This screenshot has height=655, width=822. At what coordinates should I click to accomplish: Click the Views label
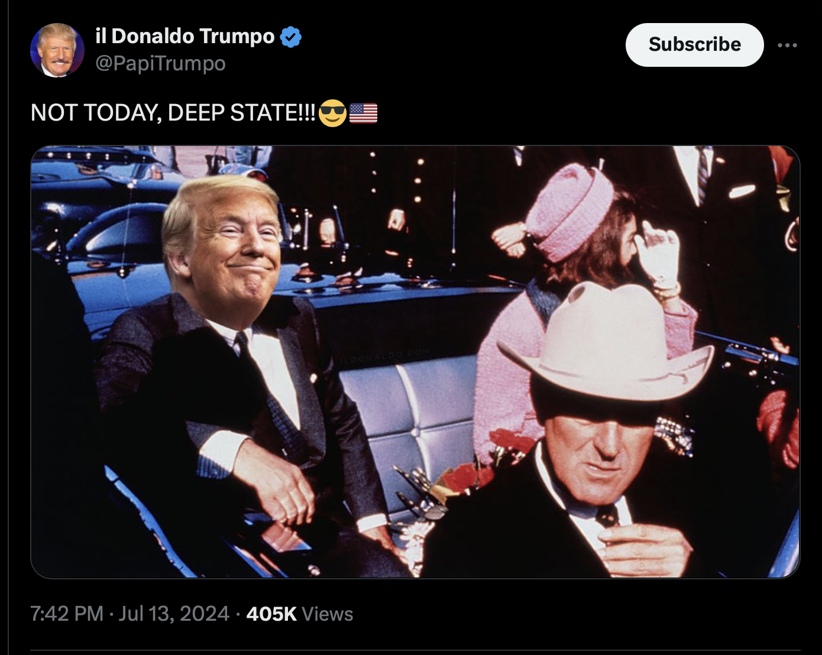pos(328,614)
